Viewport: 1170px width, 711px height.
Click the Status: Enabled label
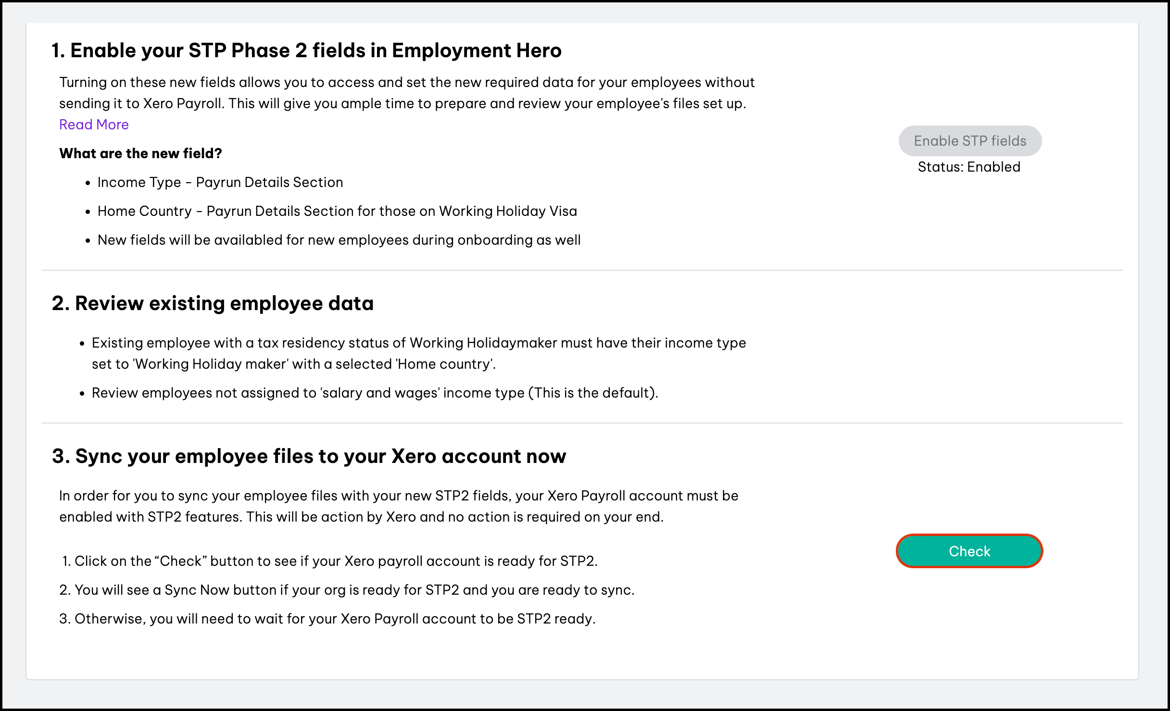point(969,167)
